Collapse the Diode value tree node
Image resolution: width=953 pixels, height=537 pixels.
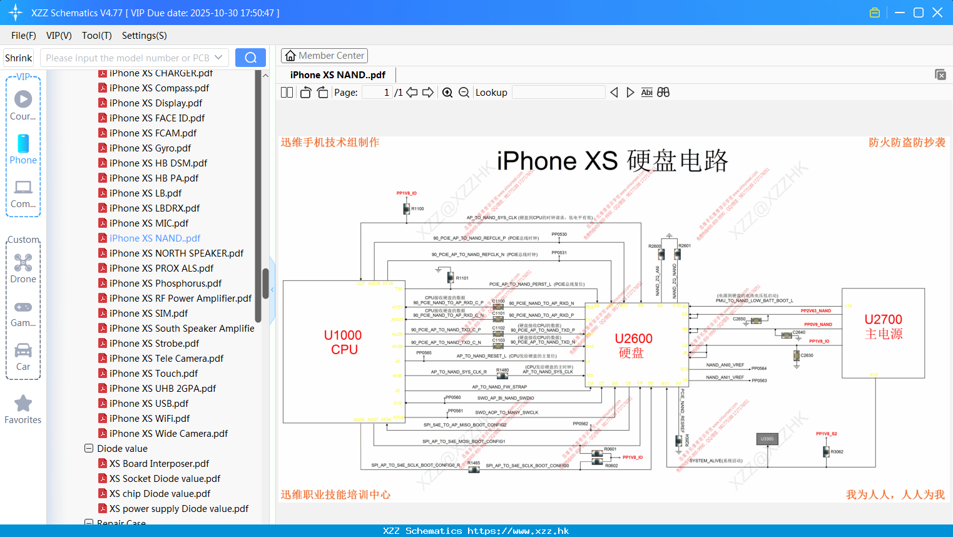tap(89, 449)
